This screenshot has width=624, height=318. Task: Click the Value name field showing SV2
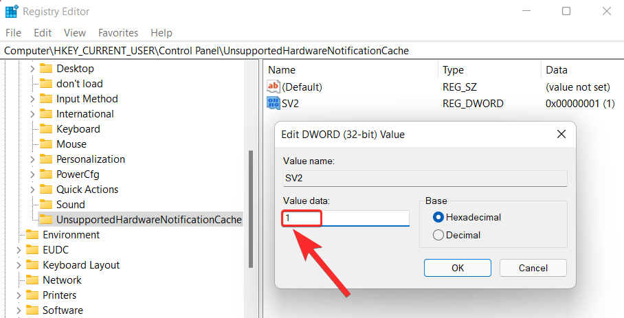pyautogui.click(x=425, y=178)
